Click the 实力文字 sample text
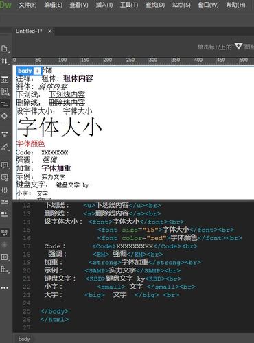Viewport: 254px width, 343px height. pos(54,177)
